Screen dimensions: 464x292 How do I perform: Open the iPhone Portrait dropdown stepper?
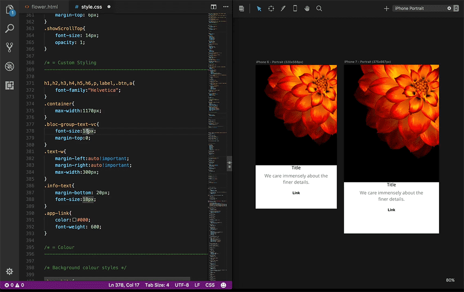click(x=456, y=8)
